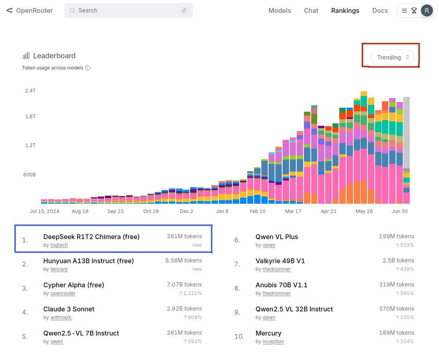This screenshot has height=356, width=439.
Task: Click the new badge for Hunyuan A13B
Action: pos(197,269)
